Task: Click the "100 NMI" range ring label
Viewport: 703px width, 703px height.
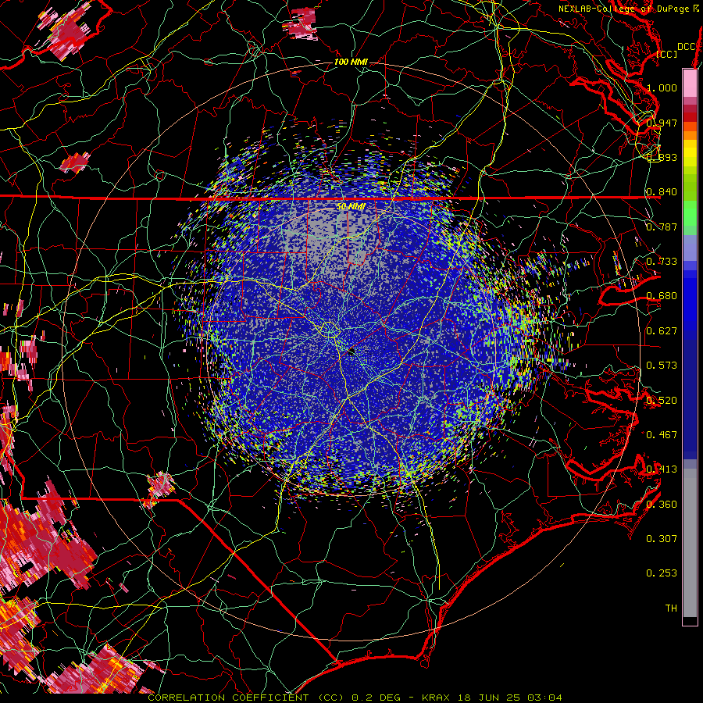Action: (351, 62)
